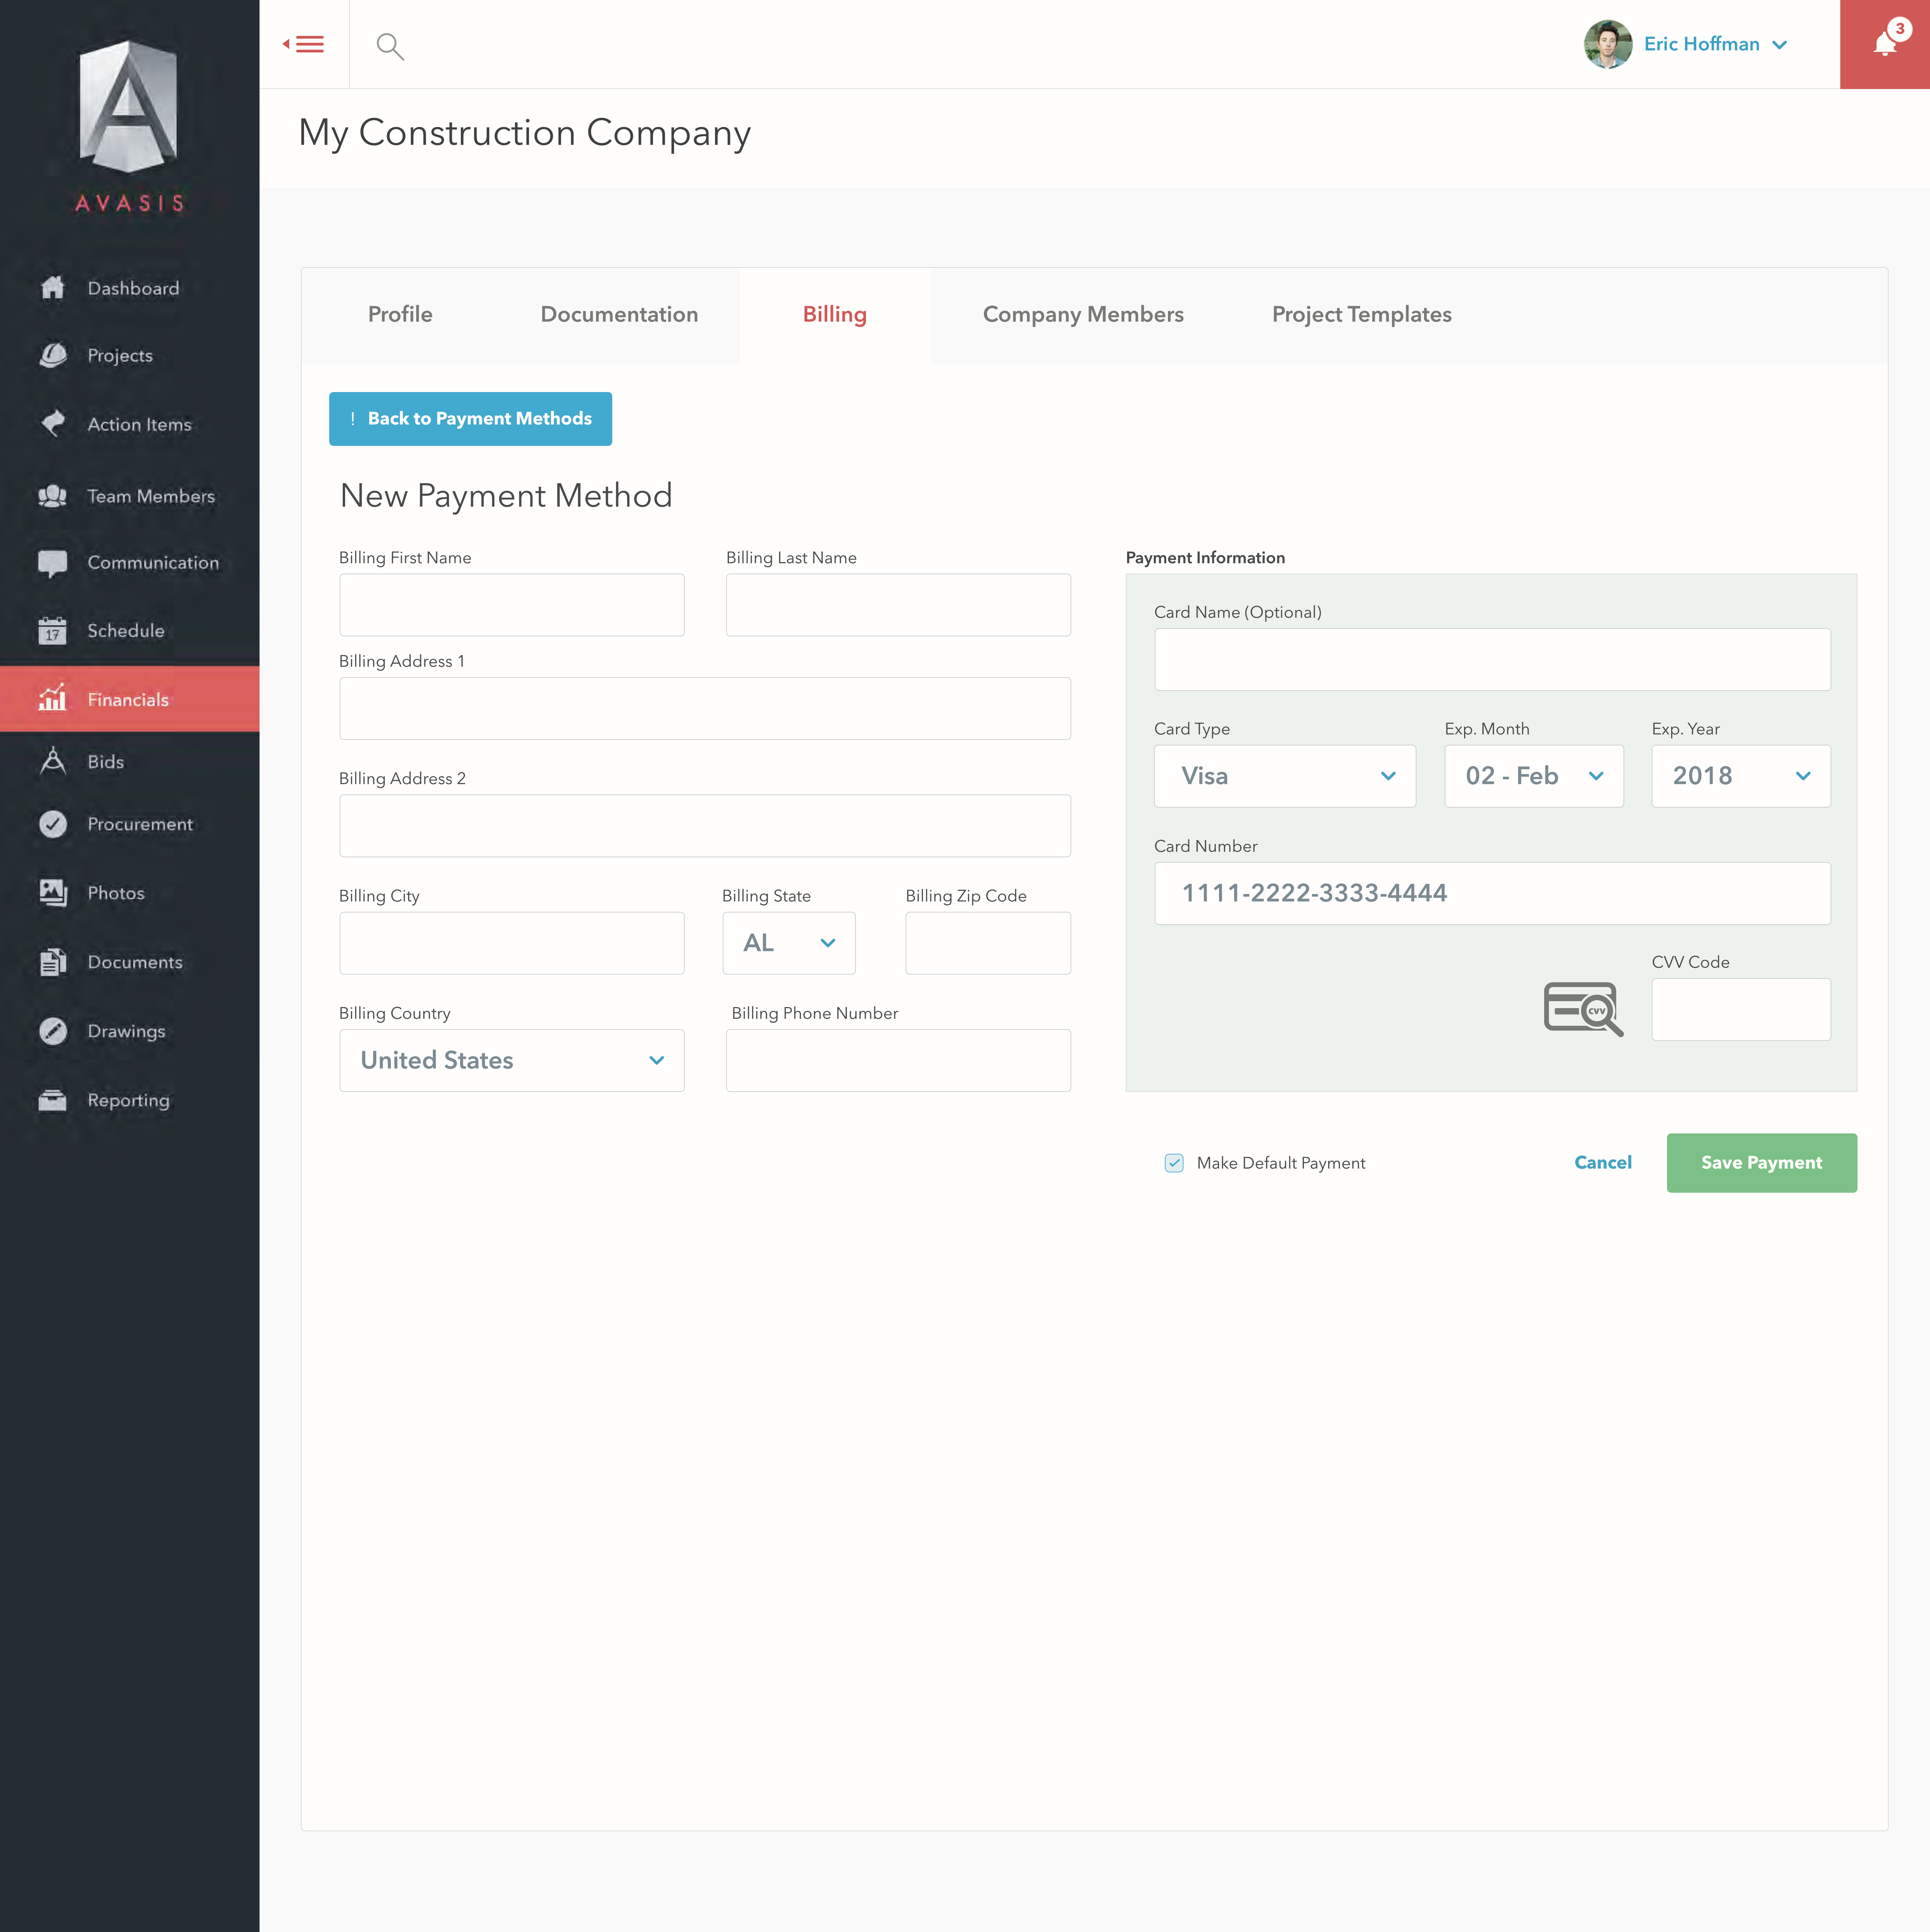This screenshot has width=1930, height=1932.
Task: Open the Exp. Month dropdown
Action: point(1534,776)
